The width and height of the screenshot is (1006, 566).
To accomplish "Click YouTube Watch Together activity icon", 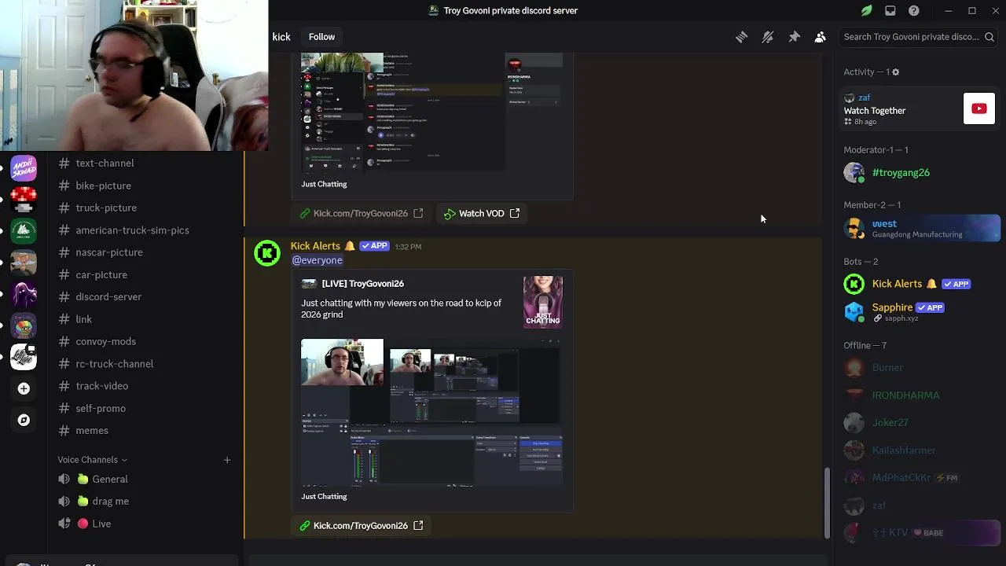I will (x=978, y=109).
